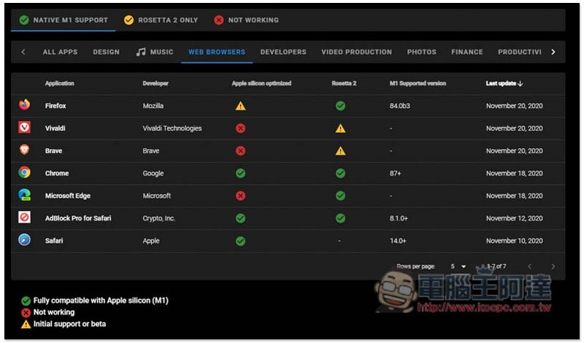Click the 84.0b3 supported version cell
The image size is (584, 343).
click(399, 106)
